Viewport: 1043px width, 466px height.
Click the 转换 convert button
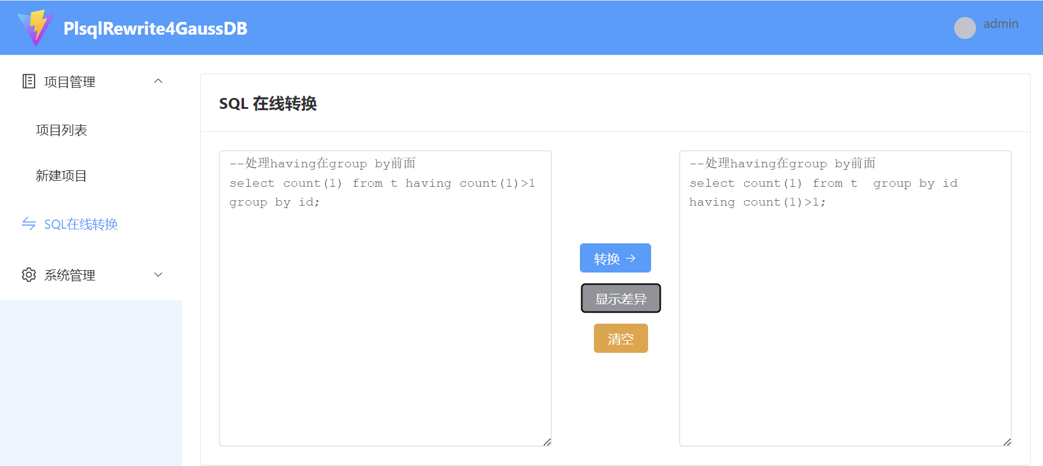pyautogui.click(x=615, y=258)
